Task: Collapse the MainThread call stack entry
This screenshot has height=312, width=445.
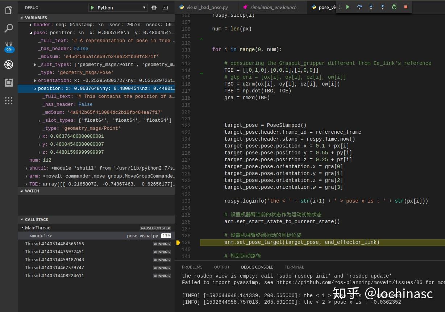Action: coord(96,228)
